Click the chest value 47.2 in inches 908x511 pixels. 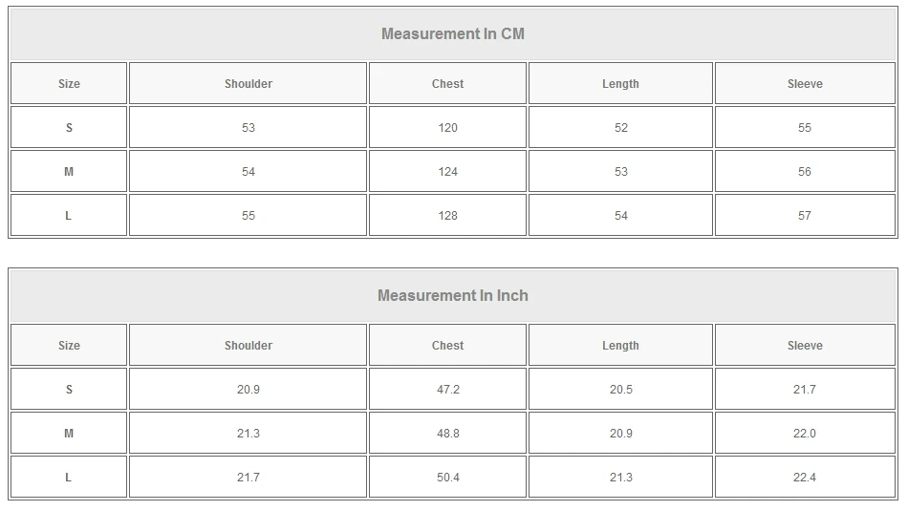click(447, 390)
